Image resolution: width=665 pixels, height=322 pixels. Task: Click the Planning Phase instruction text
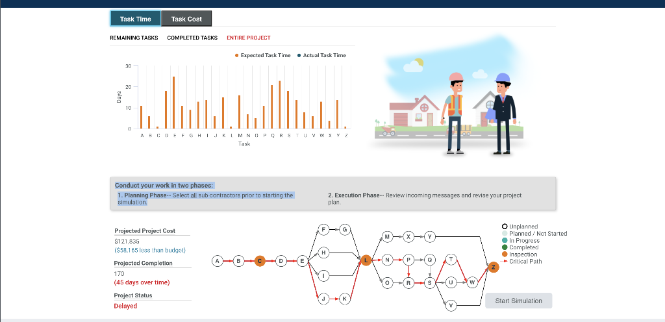click(x=205, y=199)
